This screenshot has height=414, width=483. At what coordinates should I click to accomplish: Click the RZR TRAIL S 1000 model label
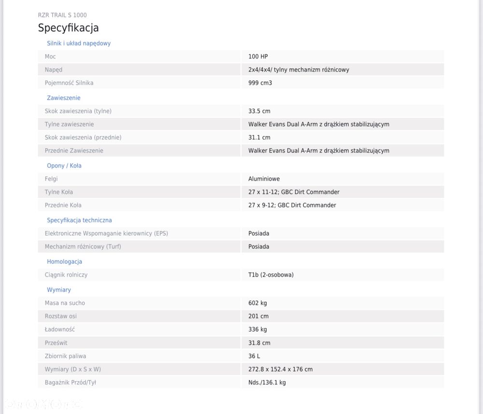pyautogui.click(x=62, y=15)
